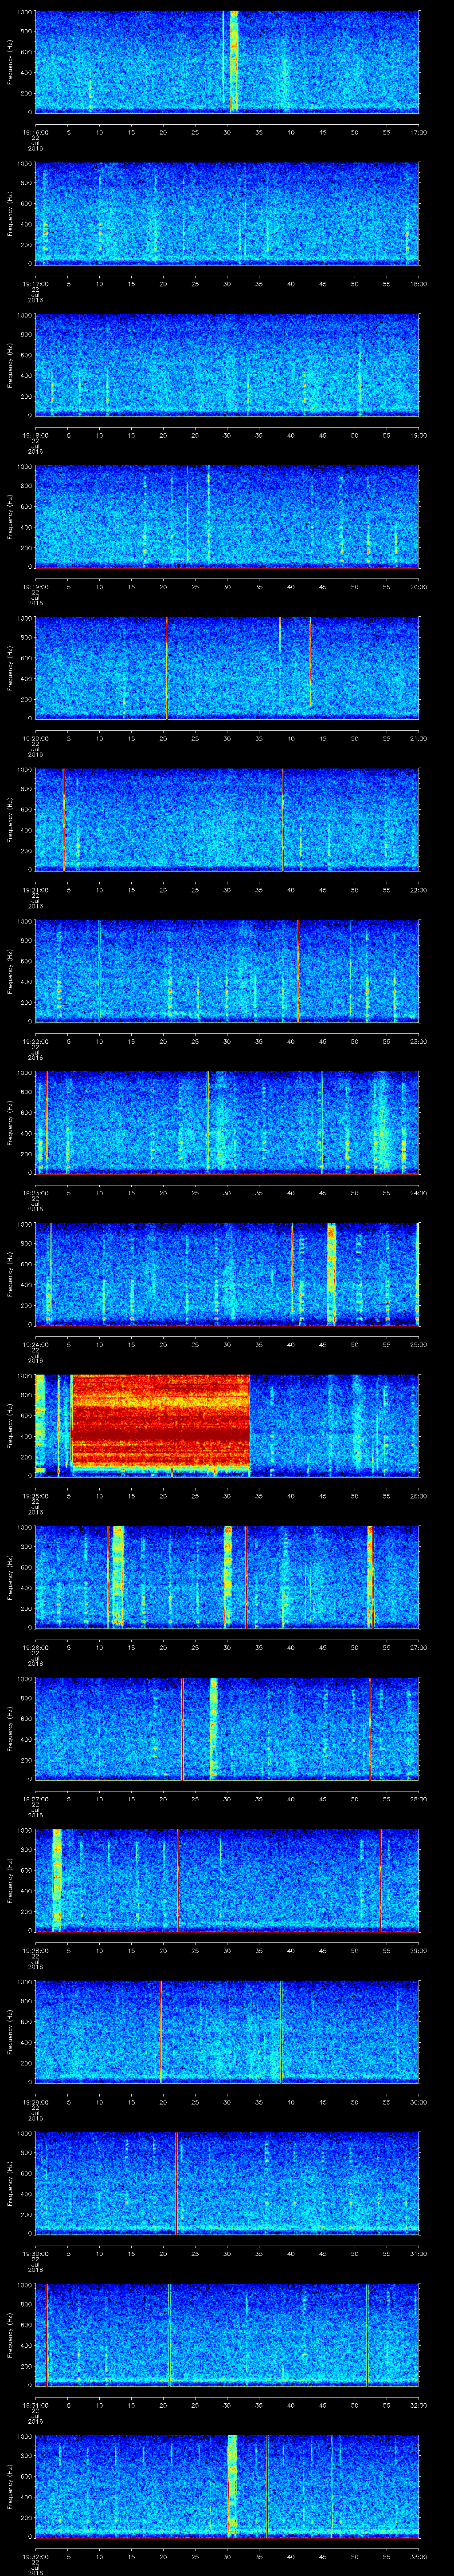Click the large red noise block in 19:25:00 spectrogram

pos(160,1421)
